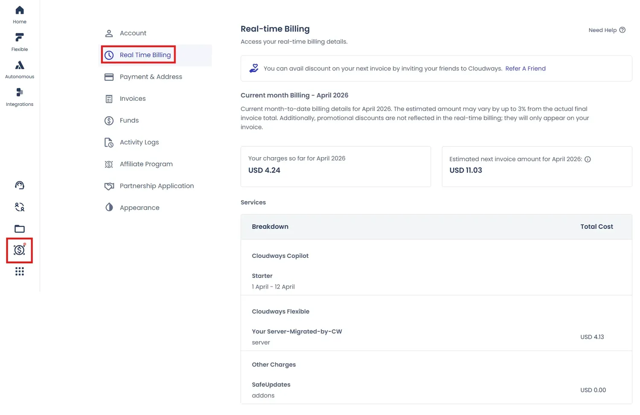Click the USD 11.03 estimated invoice amount
The height and width of the screenshot is (415, 640).
466,170
